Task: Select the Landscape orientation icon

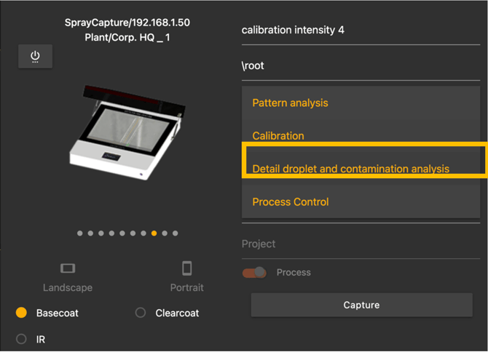Action: click(68, 269)
